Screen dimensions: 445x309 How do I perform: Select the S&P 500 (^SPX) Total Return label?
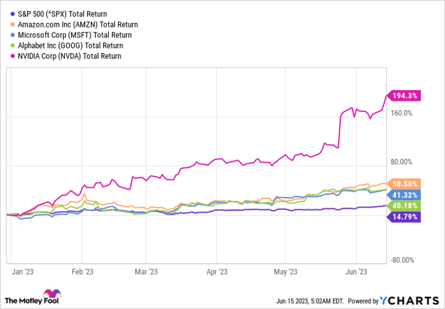62,14
